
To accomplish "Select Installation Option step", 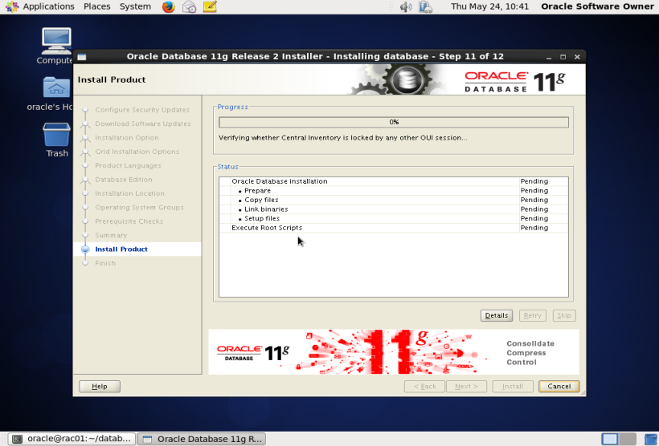I will coord(127,138).
